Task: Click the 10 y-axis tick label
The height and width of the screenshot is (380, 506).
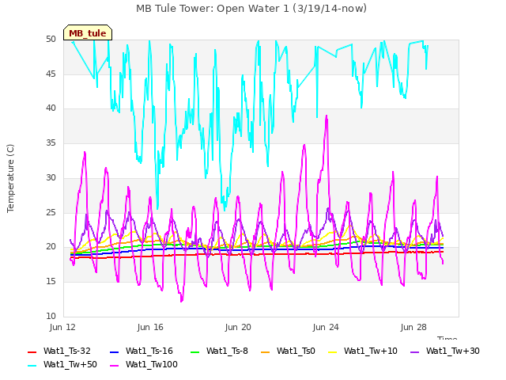Action: coord(51,316)
